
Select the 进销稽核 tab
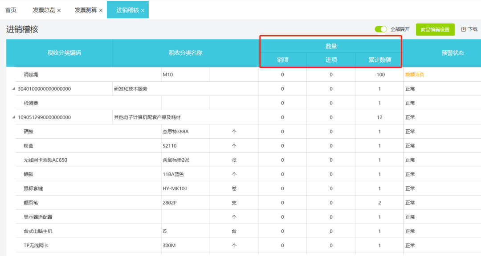[128, 10]
